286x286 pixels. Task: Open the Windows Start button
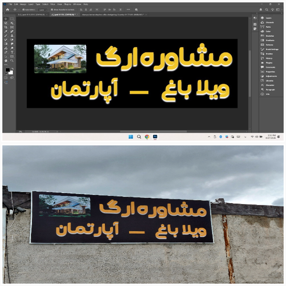pos(131,137)
